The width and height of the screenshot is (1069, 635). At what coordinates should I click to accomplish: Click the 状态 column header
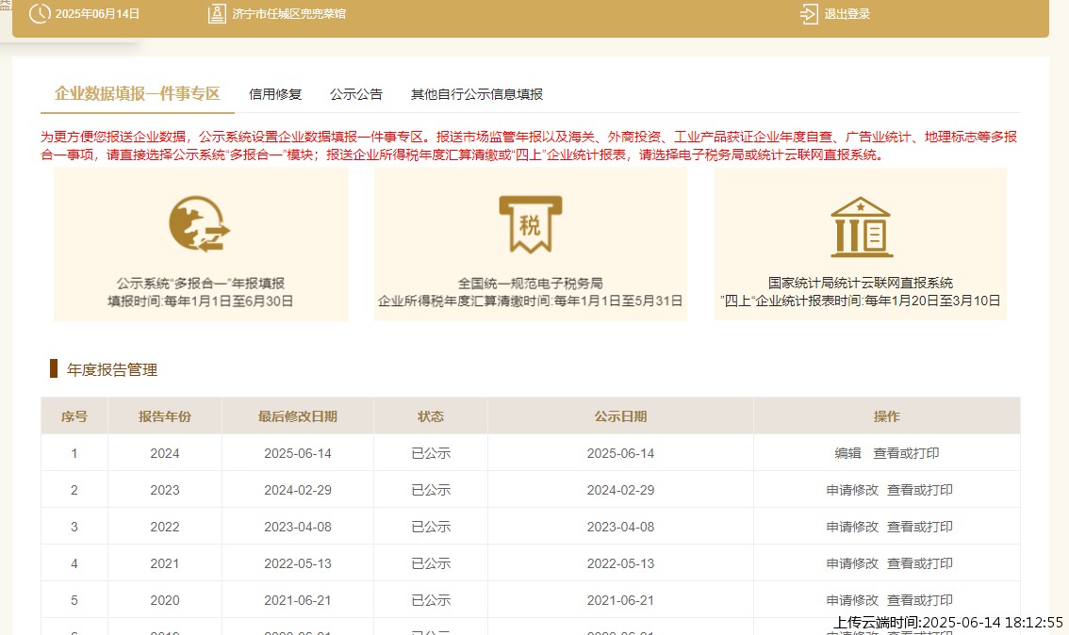click(431, 416)
